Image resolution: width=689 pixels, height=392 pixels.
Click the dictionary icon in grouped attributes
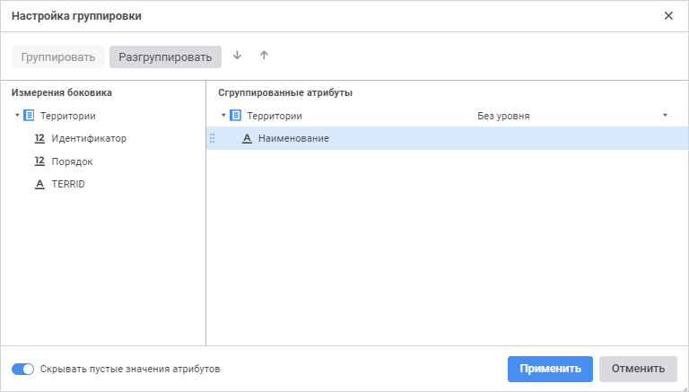coord(235,116)
